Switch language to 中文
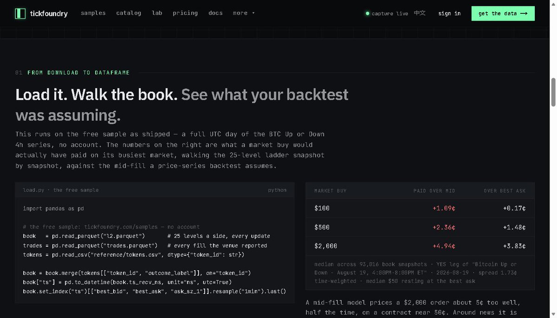 (x=420, y=13)
